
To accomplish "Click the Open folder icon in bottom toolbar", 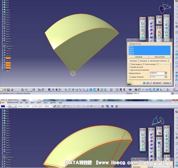I will (5, 90).
